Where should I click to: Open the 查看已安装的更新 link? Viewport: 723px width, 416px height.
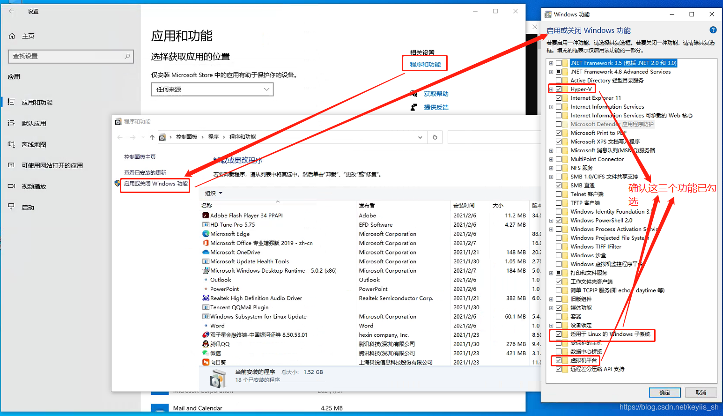pos(145,173)
